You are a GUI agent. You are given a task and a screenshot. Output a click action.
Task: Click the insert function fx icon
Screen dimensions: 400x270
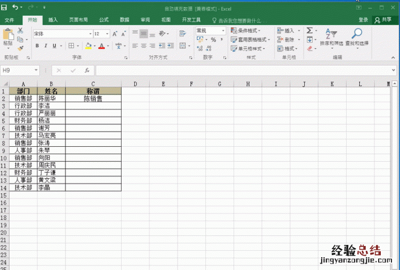[x=87, y=70]
